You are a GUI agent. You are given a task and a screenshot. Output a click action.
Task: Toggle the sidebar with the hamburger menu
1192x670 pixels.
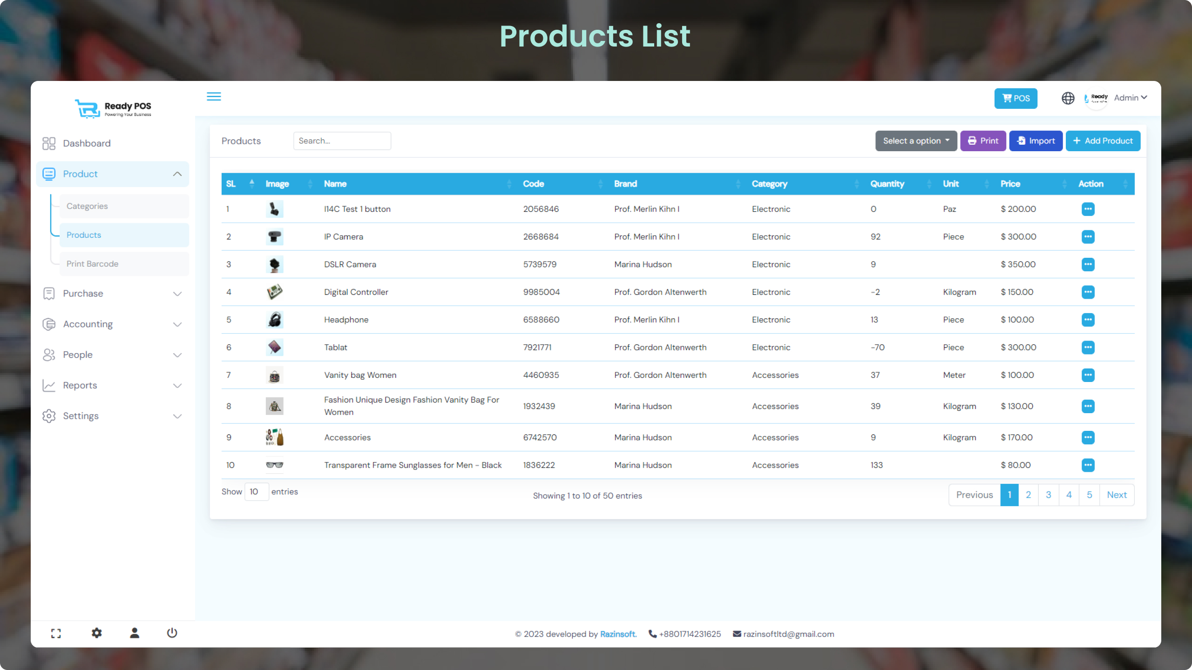click(214, 96)
